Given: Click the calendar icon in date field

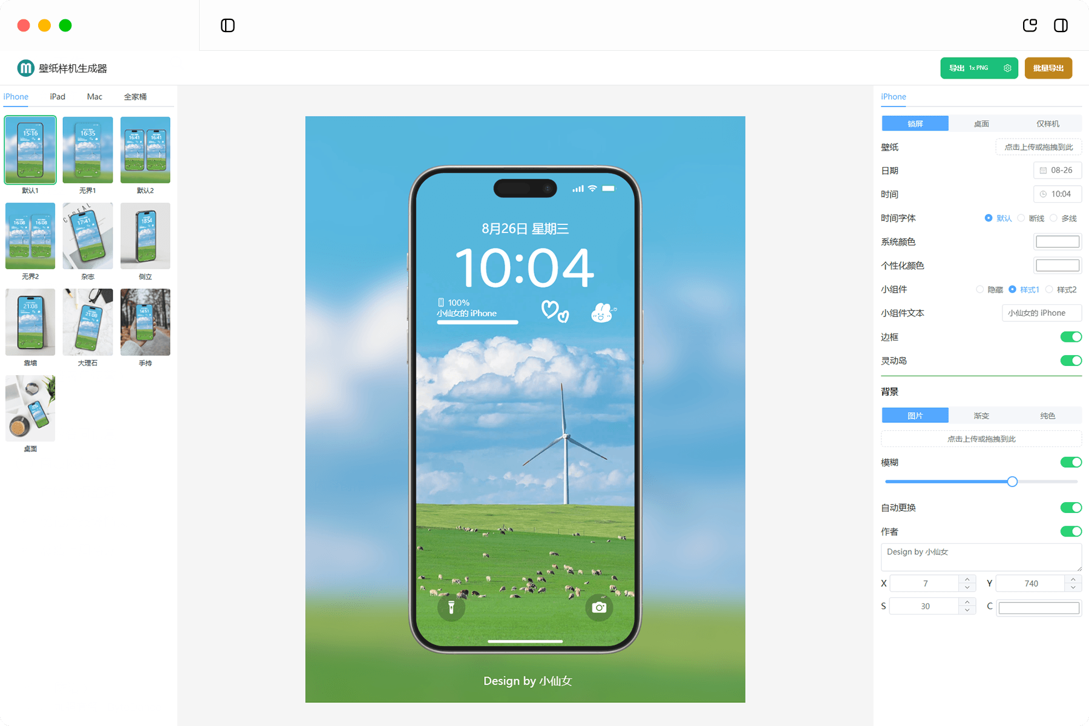Looking at the screenshot, I should 1043,171.
